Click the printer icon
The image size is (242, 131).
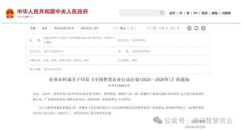155,28
